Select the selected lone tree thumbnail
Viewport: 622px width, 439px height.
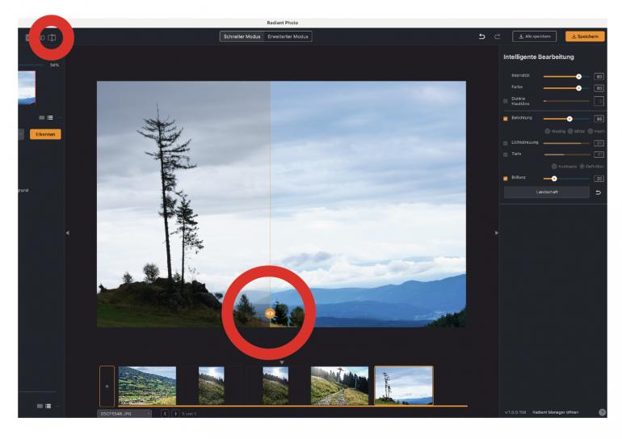(x=404, y=386)
